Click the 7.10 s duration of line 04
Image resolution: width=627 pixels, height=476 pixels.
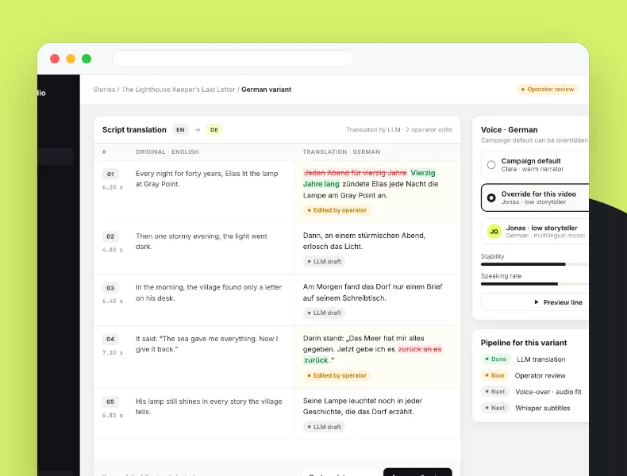coord(113,352)
